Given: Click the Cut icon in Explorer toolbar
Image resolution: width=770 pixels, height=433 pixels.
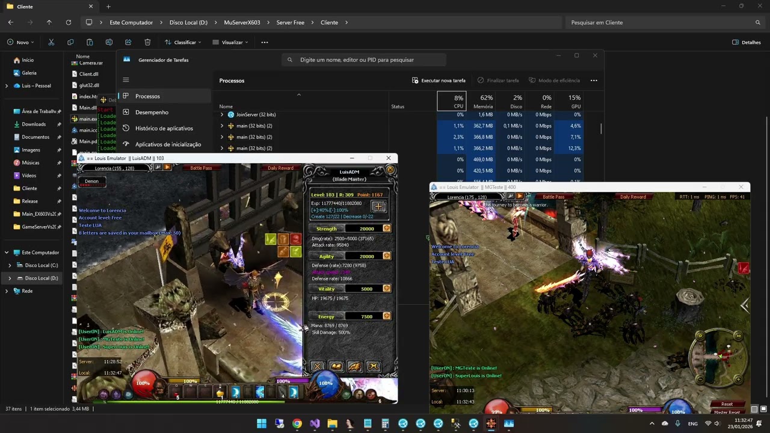Looking at the screenshot, I should pos(51,42).
